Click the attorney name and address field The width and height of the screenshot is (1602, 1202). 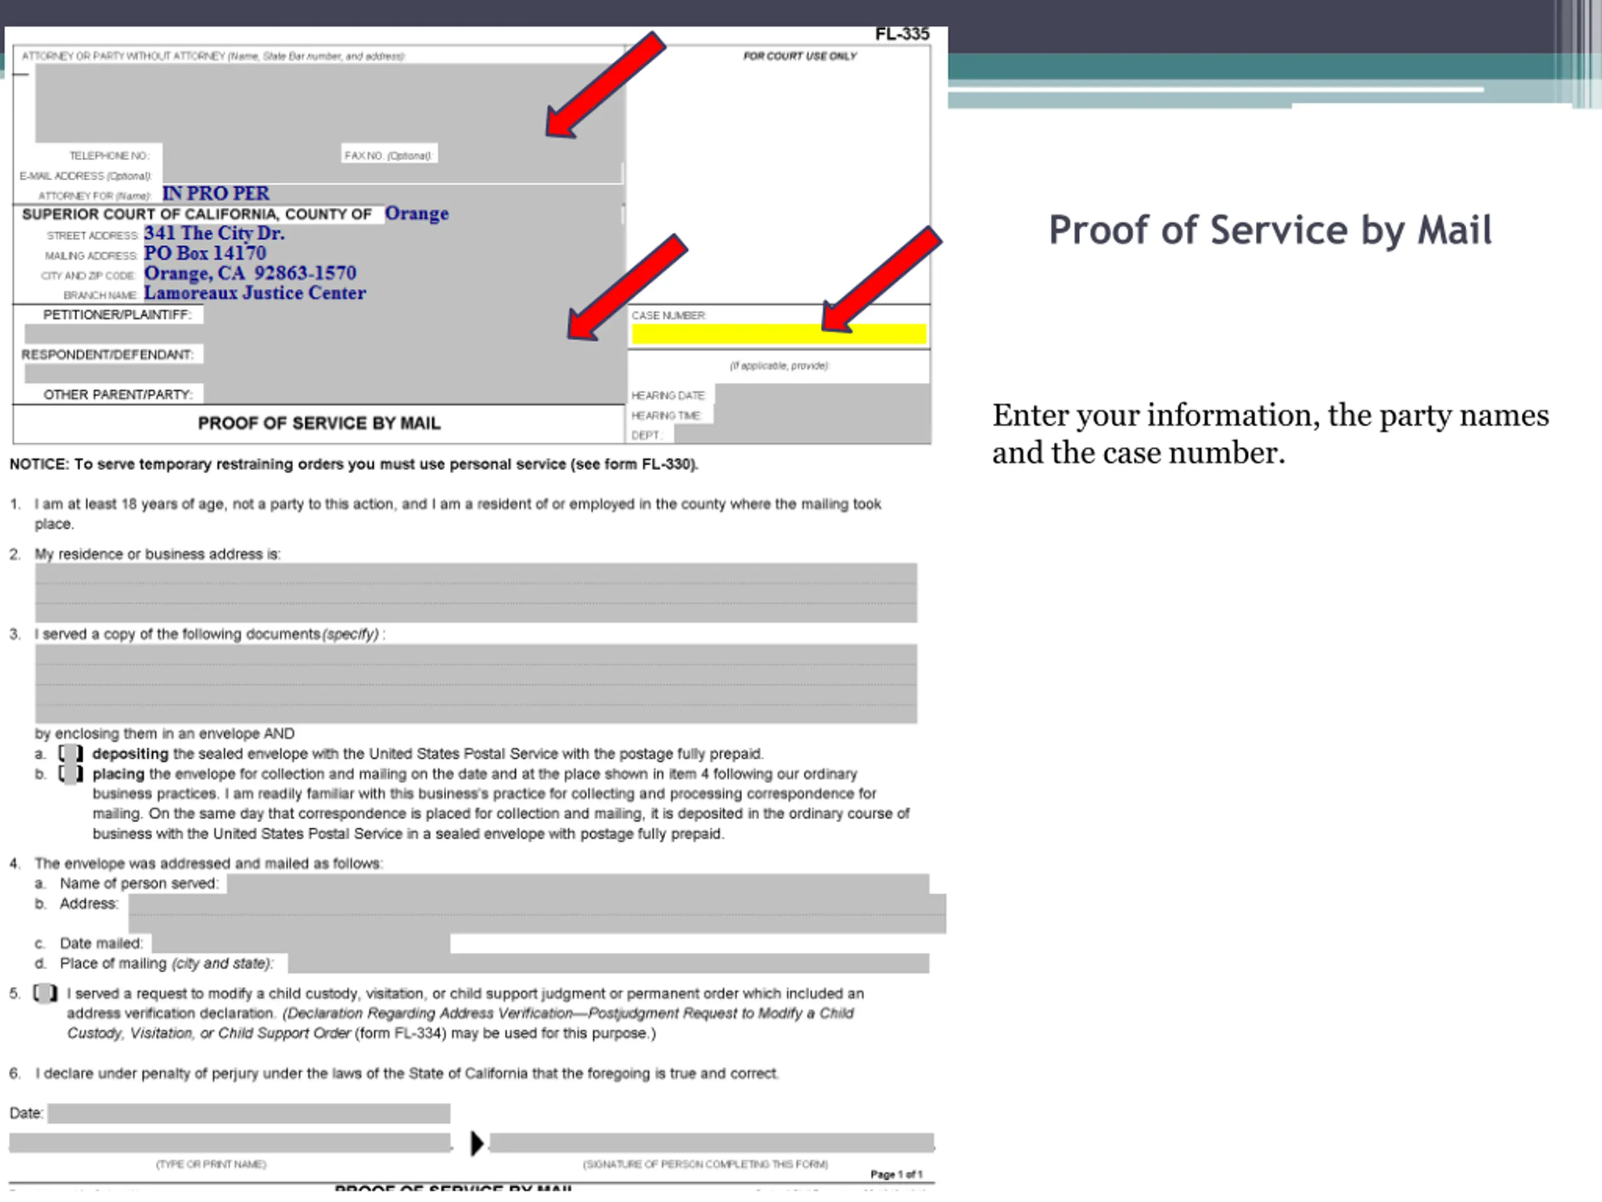click(330, 103)
